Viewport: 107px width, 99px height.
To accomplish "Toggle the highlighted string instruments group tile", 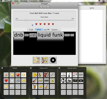I will 35,86.
